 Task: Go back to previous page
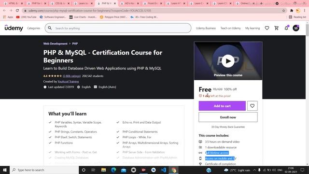click(x=4, y=11)
